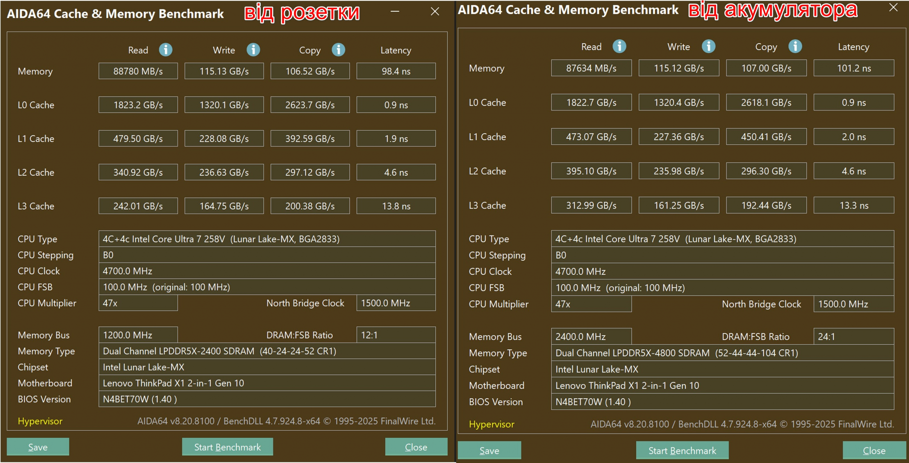The height and width of the screenshot is (463, 909).
Task: Click the LPDDR5X-4800 Memory Type field
Action: 722,353
